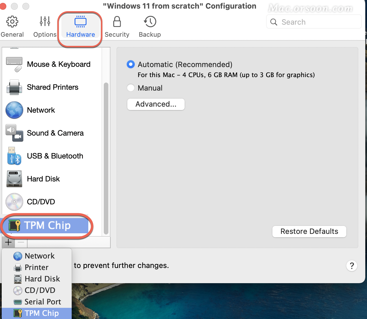This screenshot has height=319, width=367.
Task: Choose CD/DVD from the add-device menu
Action: (37, 290)
